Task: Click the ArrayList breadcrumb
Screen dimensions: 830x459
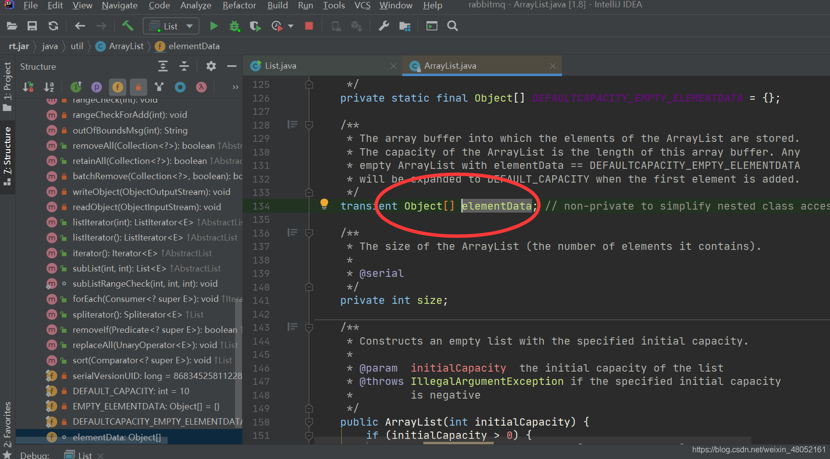Action: (x=120, y=46)
